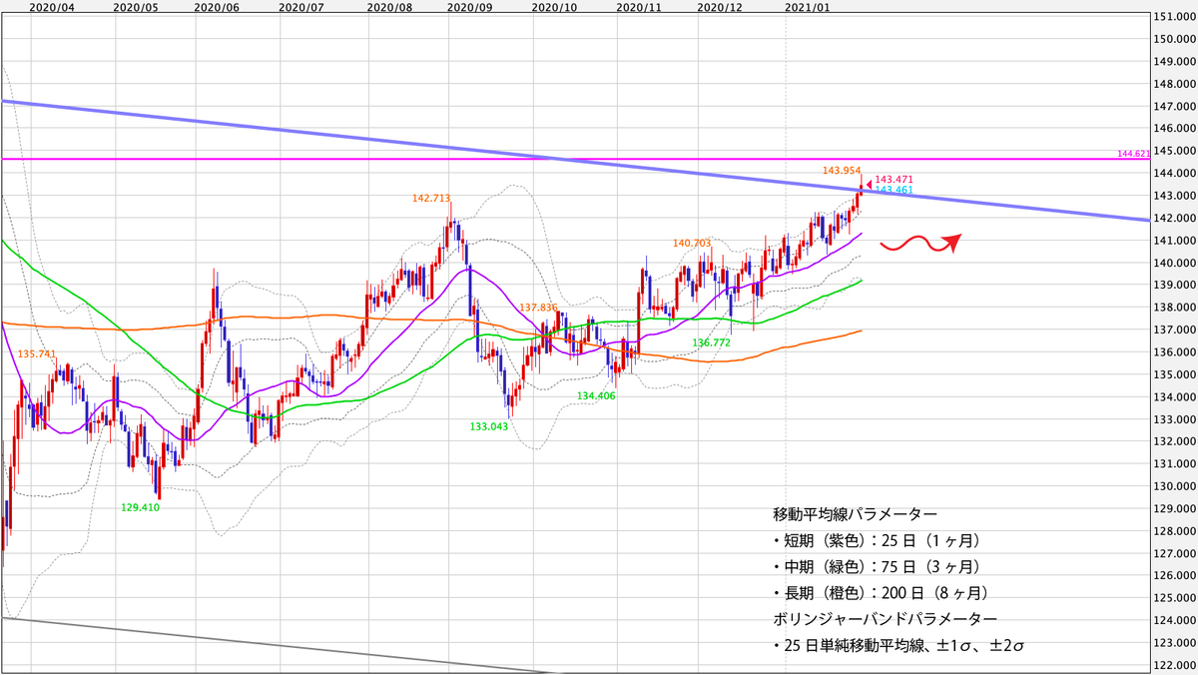1198x675 pixels.
Task: Click the 133.043 low label
Action: tap(489, 426)
